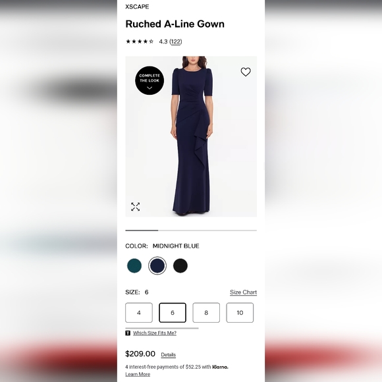382x382 pixels.
Task: Click the star rating icons
Action: (x=140, y=41)
